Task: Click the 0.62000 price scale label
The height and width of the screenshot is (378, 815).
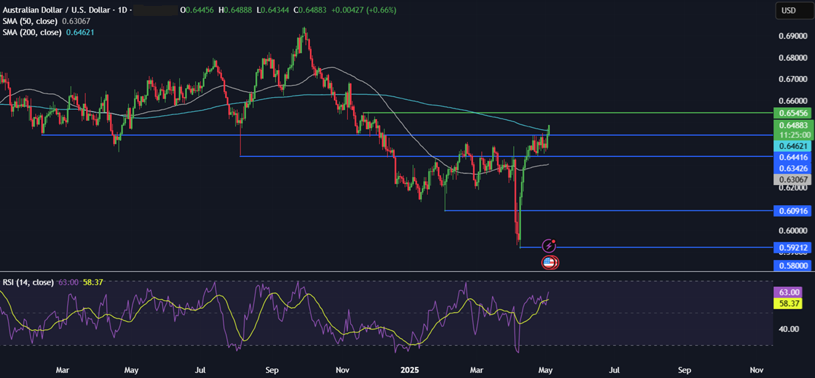Action: (x=792, y=188)
